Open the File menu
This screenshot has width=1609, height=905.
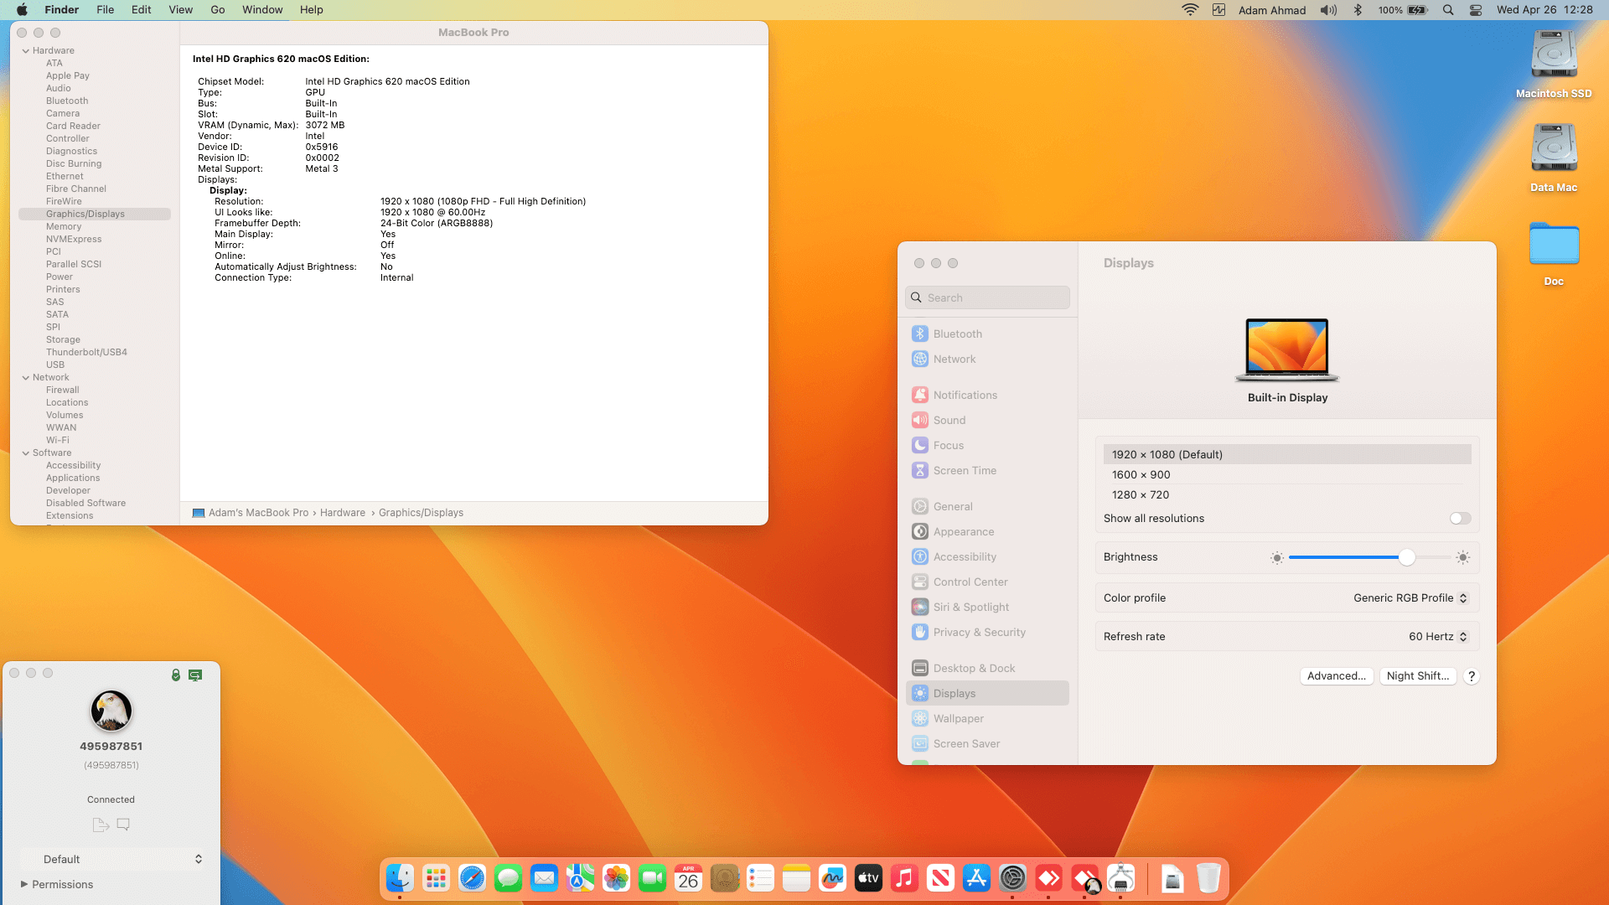(106, 10)
